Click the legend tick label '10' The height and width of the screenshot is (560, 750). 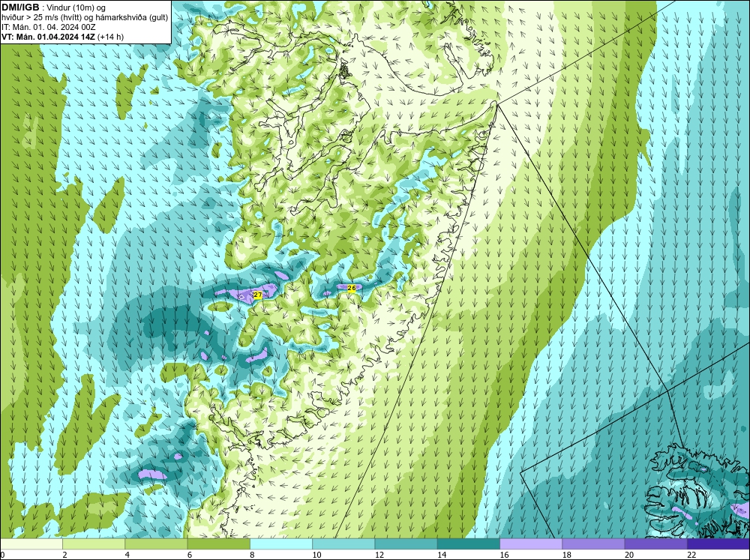click(316, 555)
